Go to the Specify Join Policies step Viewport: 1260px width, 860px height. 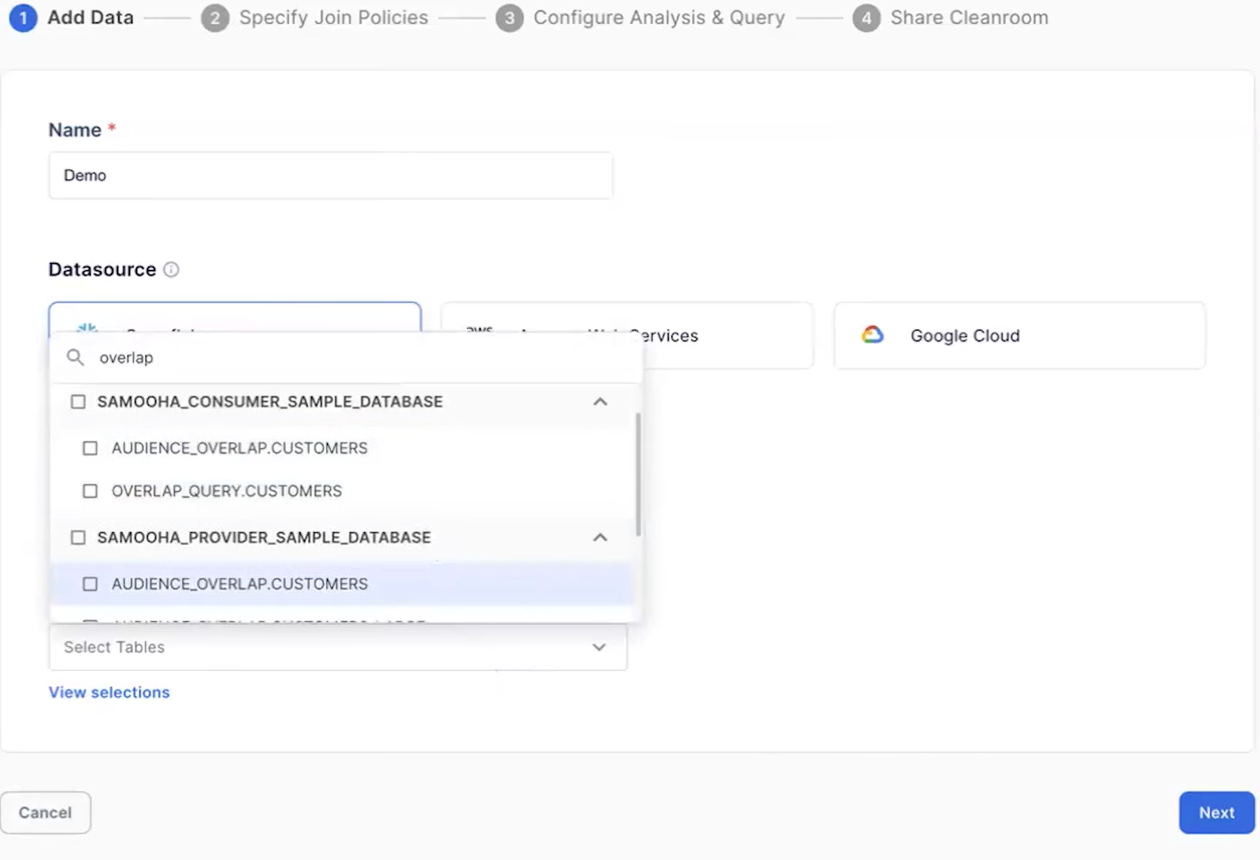click(334, 17)
